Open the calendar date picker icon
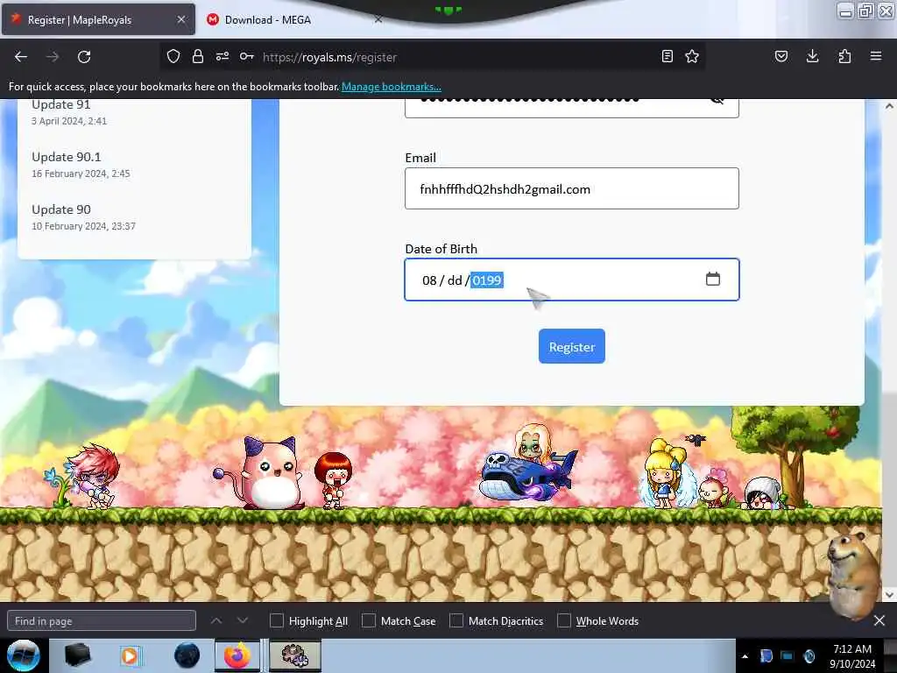 pos(713,280)
